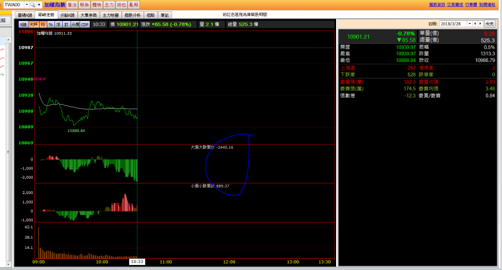Go to the next date with right arrow
The width and height of the screenshot is (502, 270).
(480, 24)
